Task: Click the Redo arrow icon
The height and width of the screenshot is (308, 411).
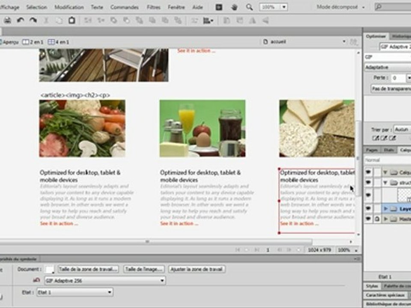Action: (x=33, y=21)
